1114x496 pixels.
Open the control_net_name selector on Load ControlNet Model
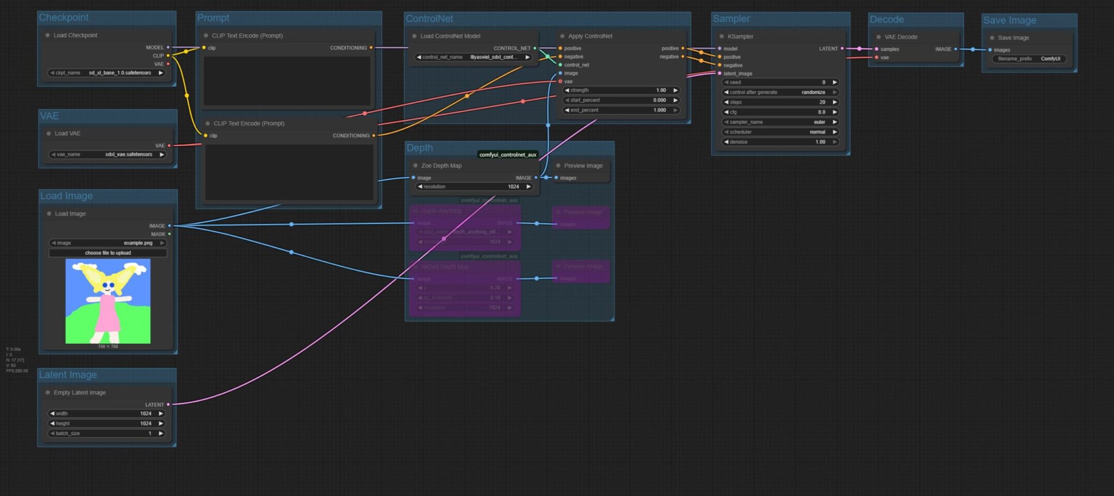pyautogui.click(x=474, y=57)
